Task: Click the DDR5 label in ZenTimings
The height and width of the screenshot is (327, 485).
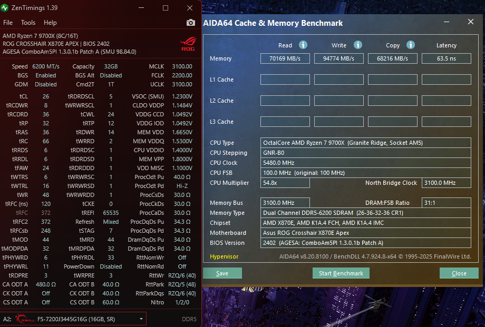Action: (189, 319)
